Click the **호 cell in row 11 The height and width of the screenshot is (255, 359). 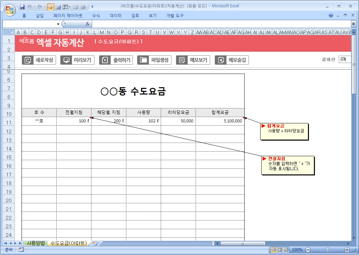pos(39,121)
